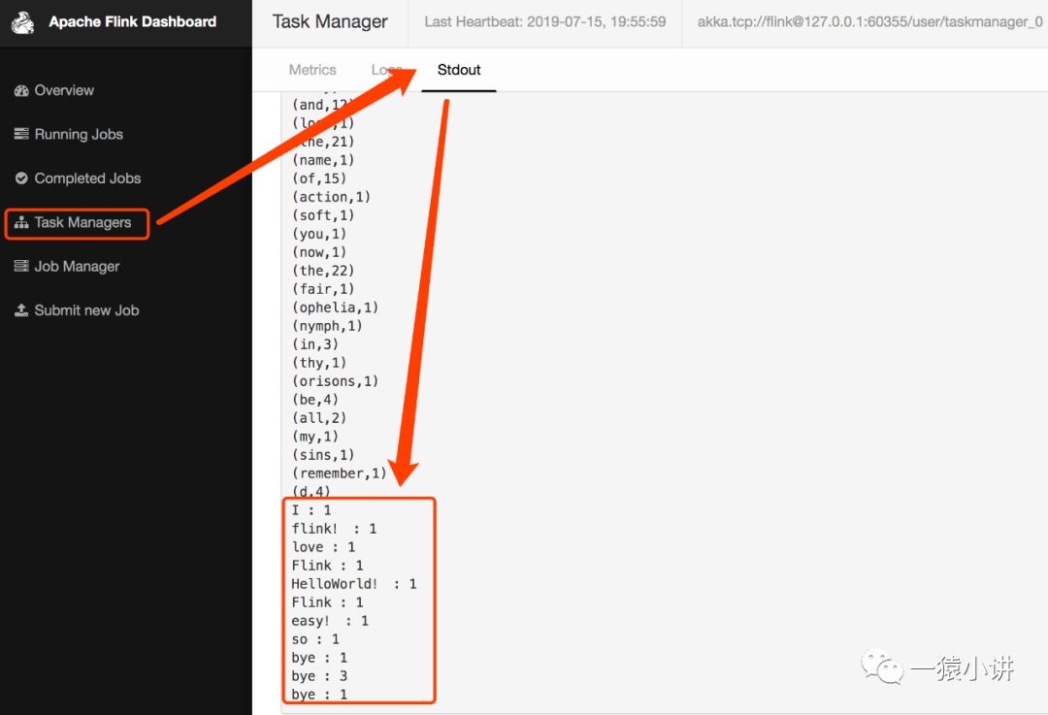This screenshot has height=715, width=1048.
Task: Click the output line HelloWorld! : 1
Action: pos(354,584)
